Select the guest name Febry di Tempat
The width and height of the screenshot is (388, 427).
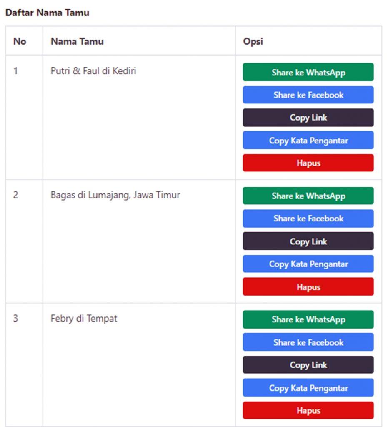(x=84, y=319)
